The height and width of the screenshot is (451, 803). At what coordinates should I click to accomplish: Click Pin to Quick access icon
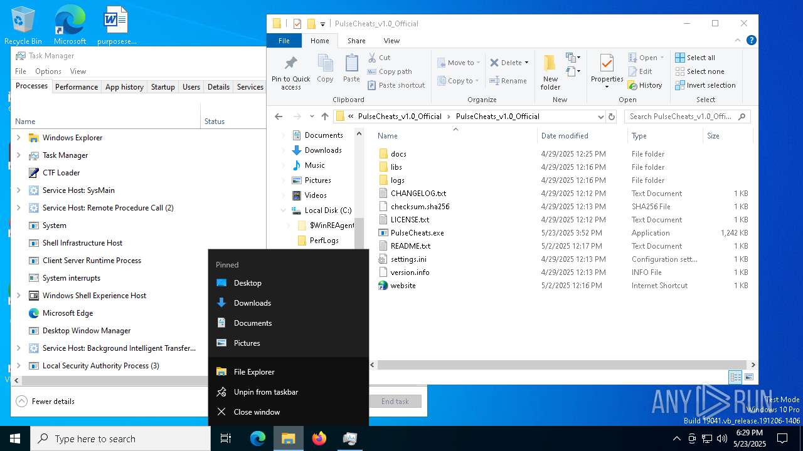pyautogui.click(x=290, y=63)
